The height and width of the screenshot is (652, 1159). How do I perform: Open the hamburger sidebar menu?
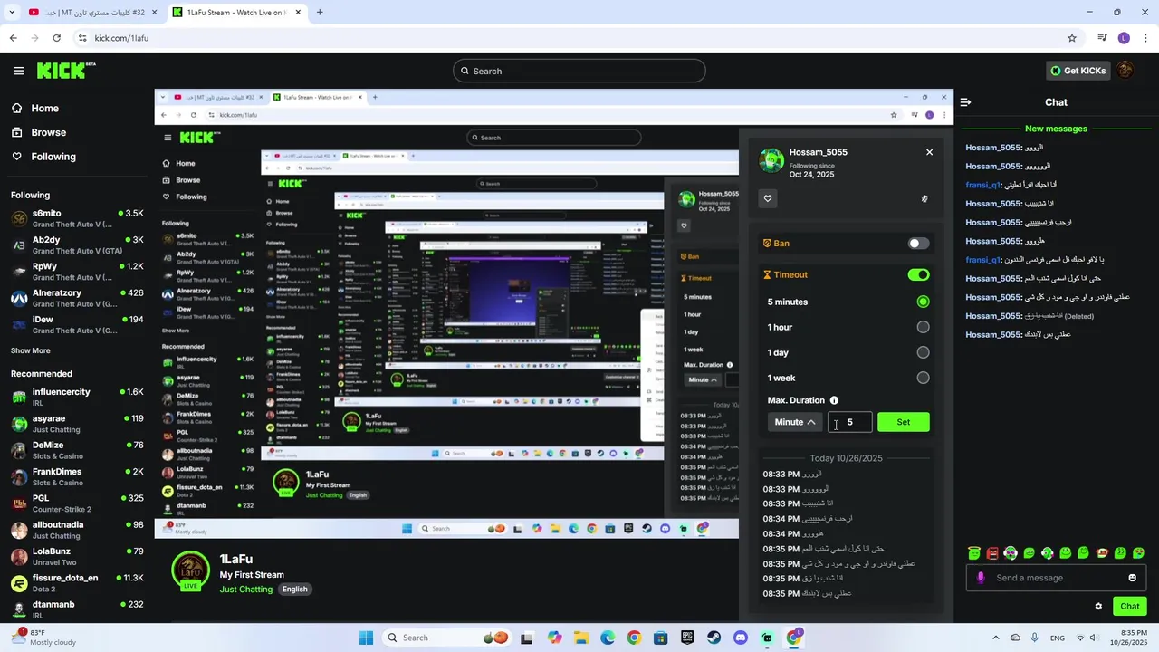[x=19, y=71]
